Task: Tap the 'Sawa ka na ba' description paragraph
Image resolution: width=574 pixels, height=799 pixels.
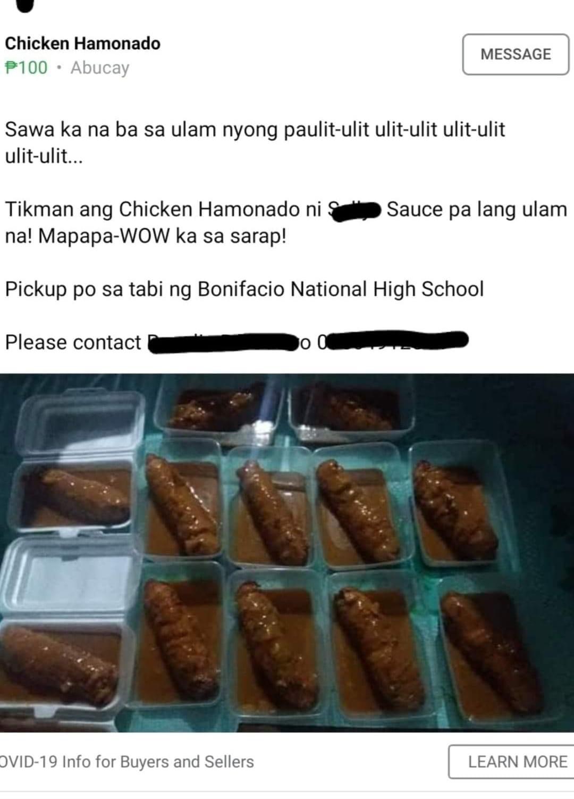Action: tap(255, 143)
